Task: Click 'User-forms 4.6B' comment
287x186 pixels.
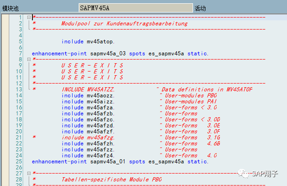Action: [x=193, y=144]
